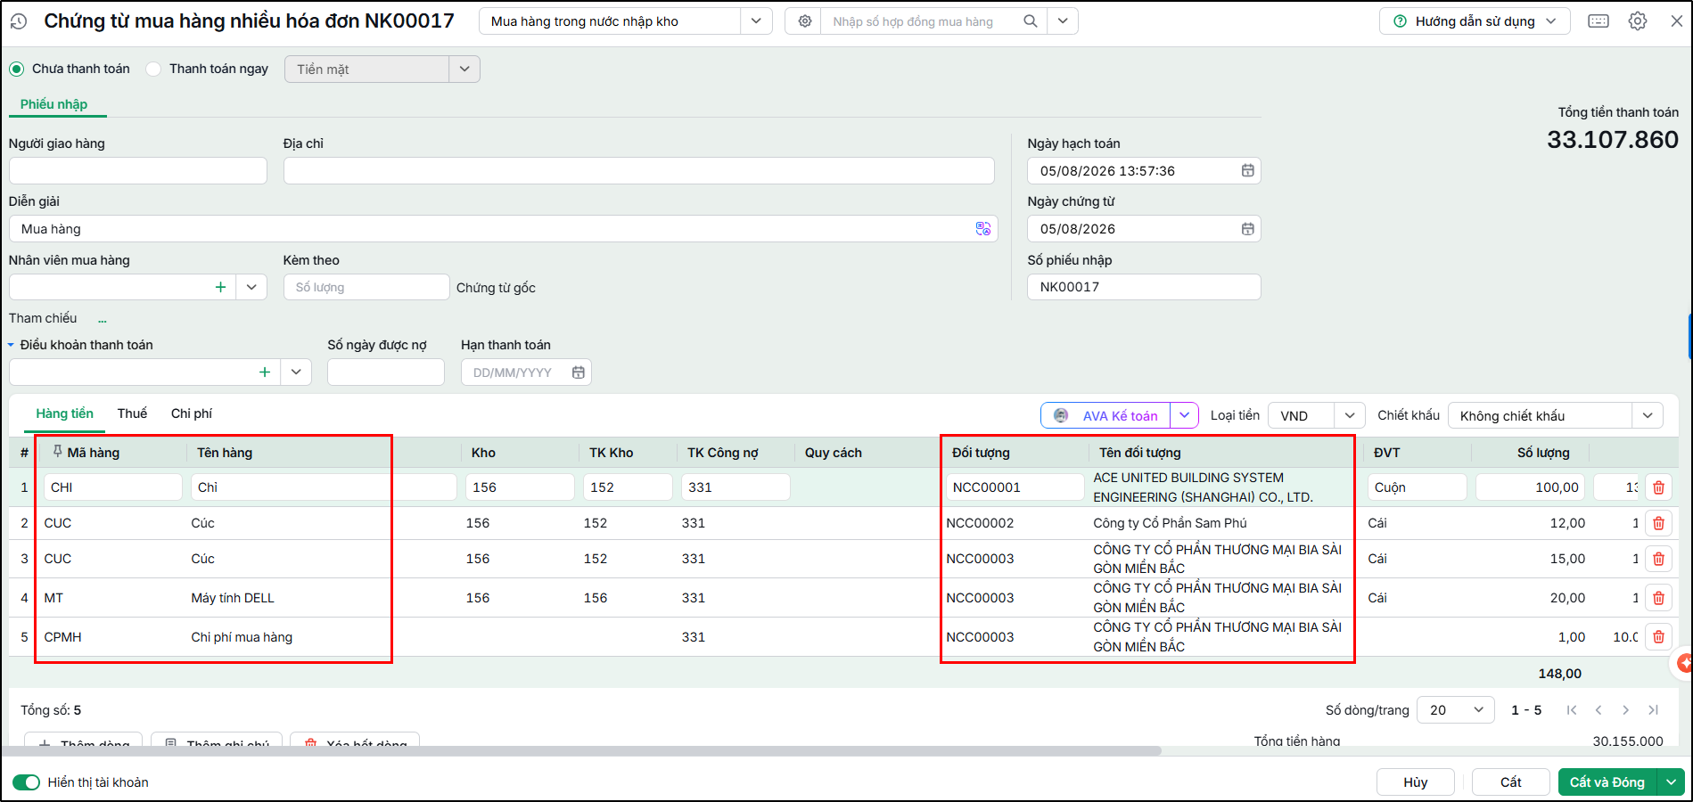Click the Cất và Đóng button
This screenshot has width=1693, height=802.
[1607, 782]
